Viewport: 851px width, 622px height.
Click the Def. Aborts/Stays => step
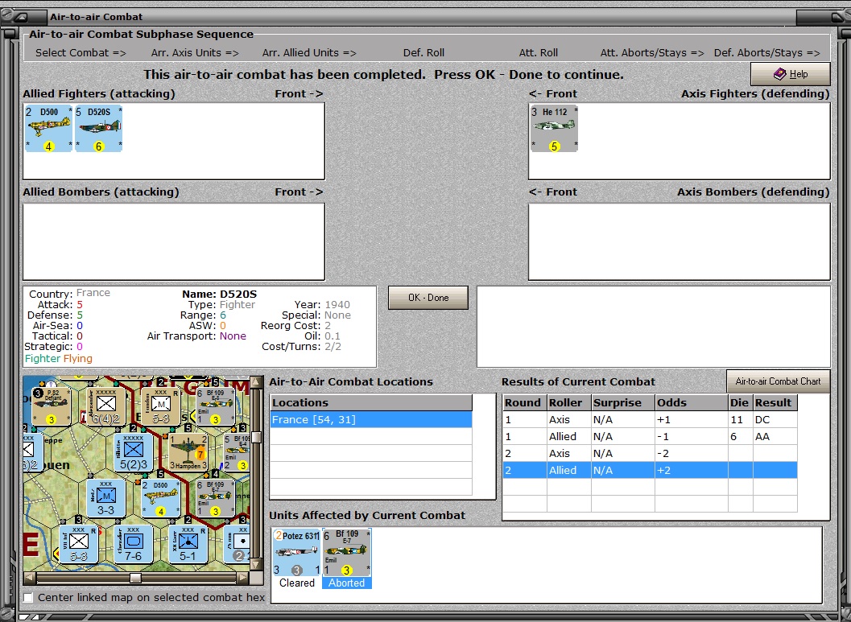coord(767,52)
